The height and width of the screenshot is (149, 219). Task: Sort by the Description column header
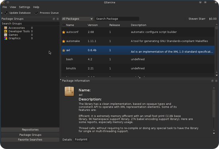coord(139,25)
